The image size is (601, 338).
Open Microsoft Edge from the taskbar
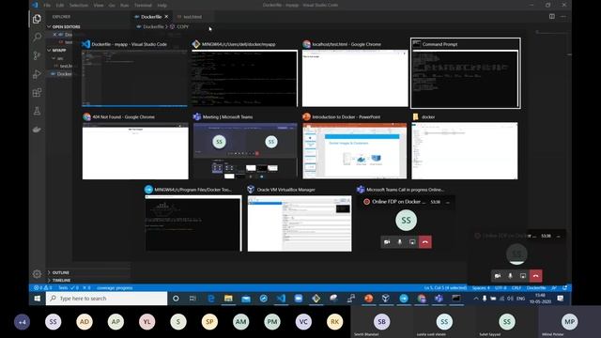pyautogui.click(x=210, y=299)
